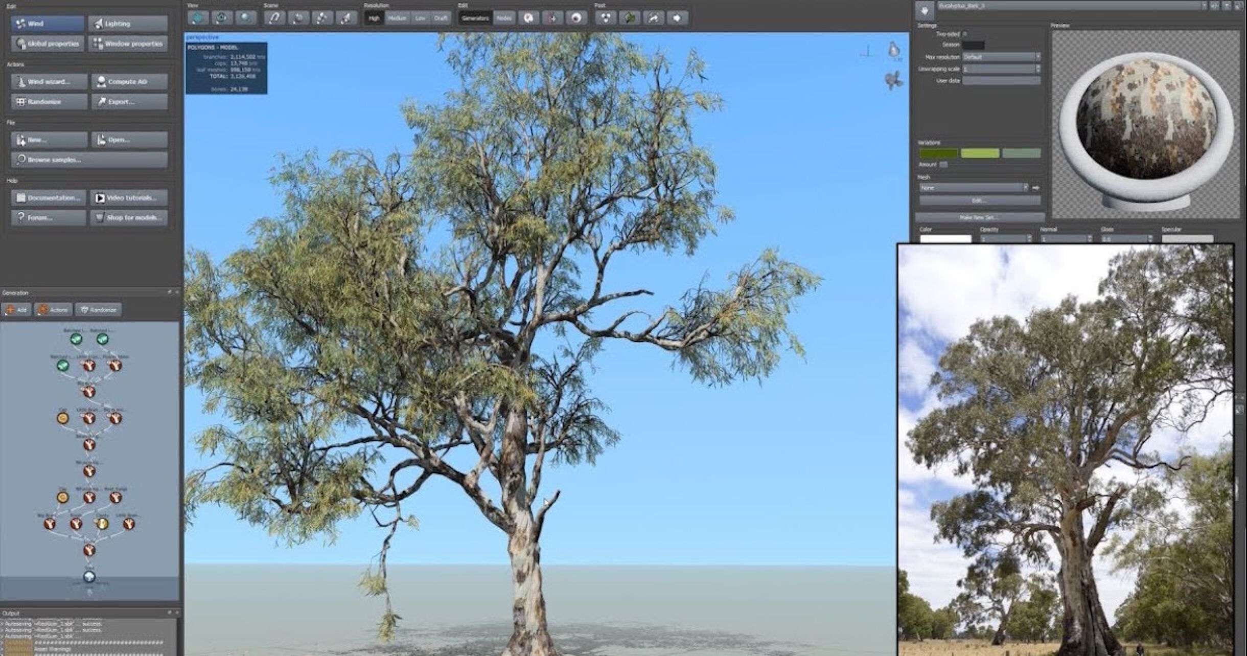Click the wind fan icon in viewport corner
The width and height of the screenshot is (1247, 656).
pos(893,81)
